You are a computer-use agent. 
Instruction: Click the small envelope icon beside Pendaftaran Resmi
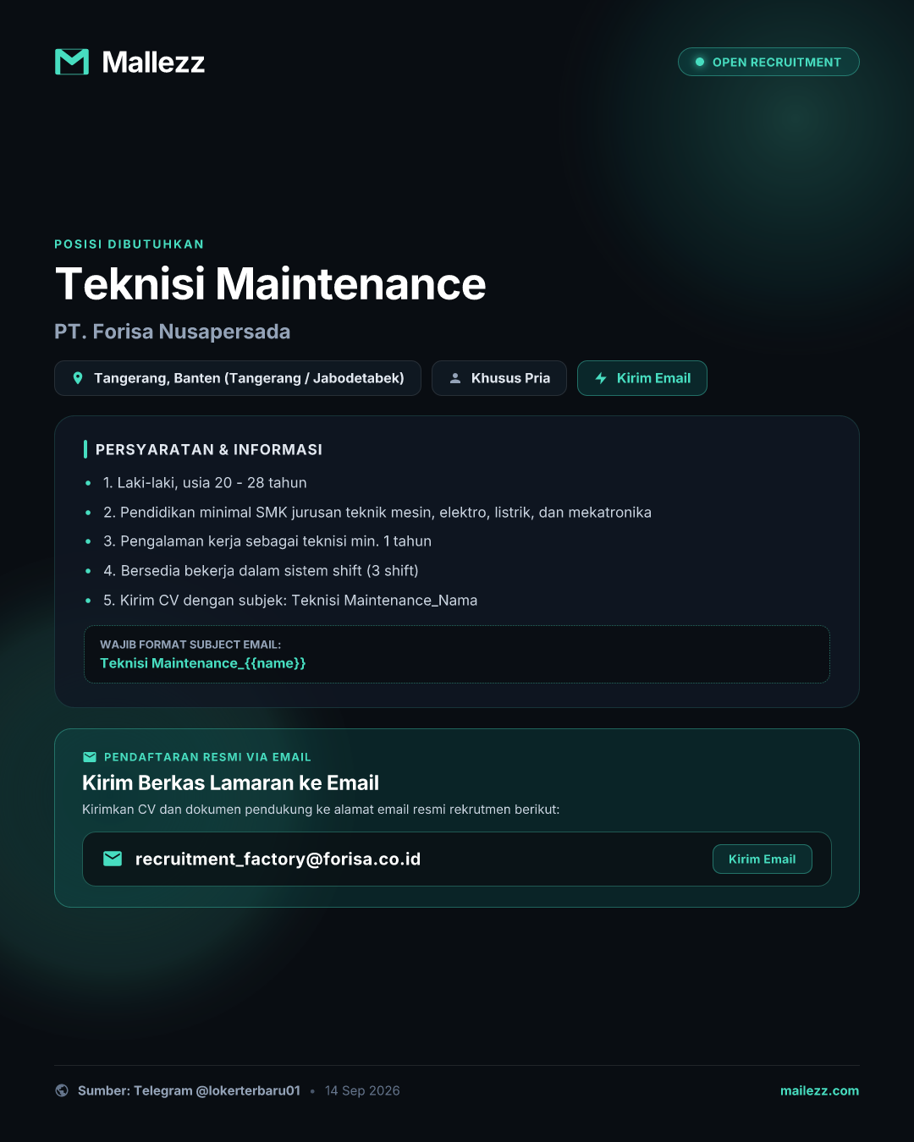pyautogui.click(x=90, y=757)
